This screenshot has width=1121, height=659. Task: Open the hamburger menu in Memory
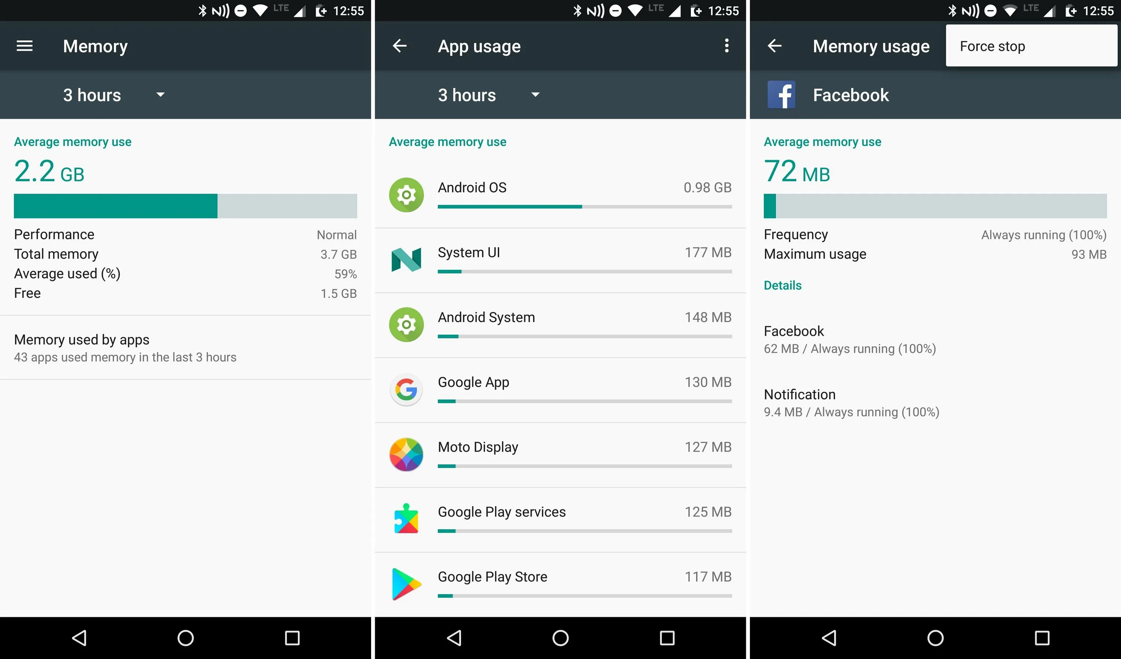tap(25, 46)
